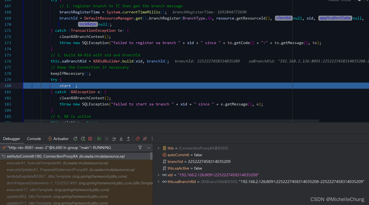Click the parameter icon beside autoCommit
Screen dimensions: 369x205
pyautogui.click(x=164, y=155)
